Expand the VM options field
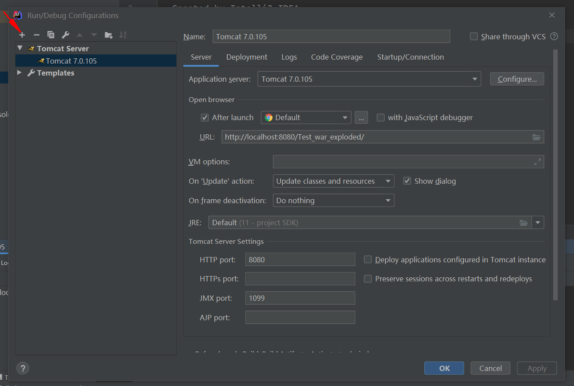This screenshot has width=574, height=386. point(537,162)
